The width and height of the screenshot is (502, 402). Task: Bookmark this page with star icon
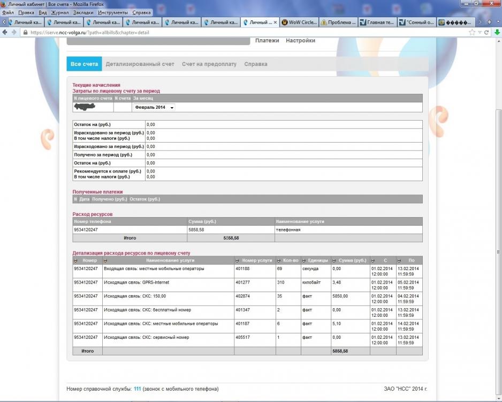click(x=472, y=32)
